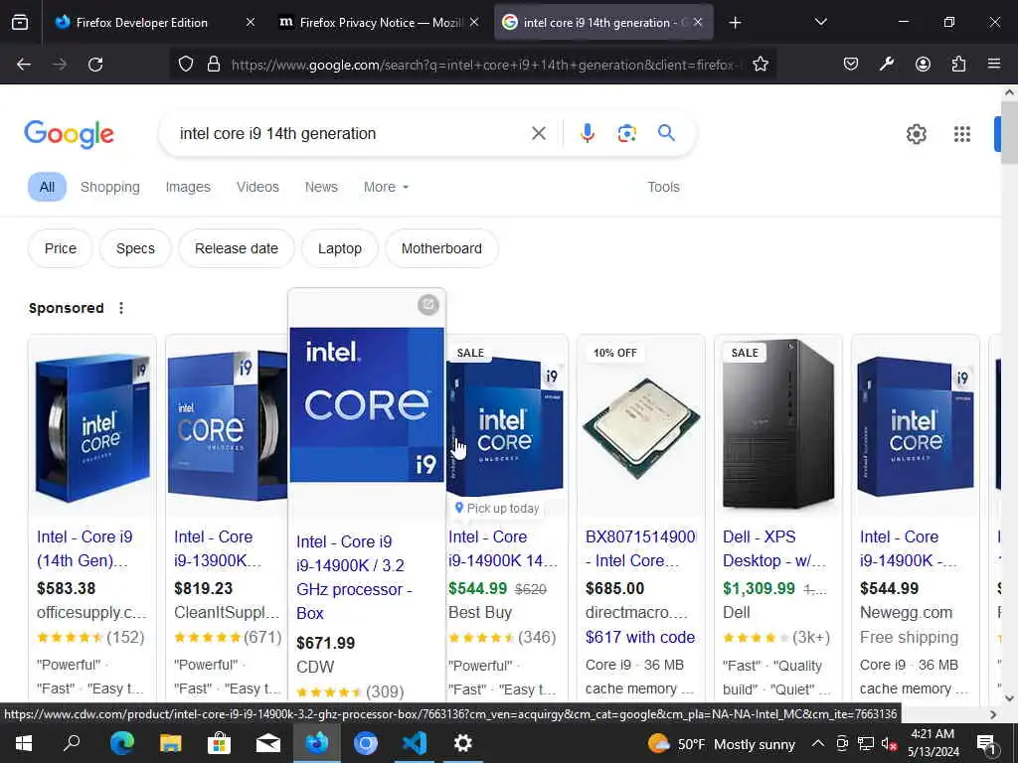Open new browser tab
1018x763 pixels.
735,23
